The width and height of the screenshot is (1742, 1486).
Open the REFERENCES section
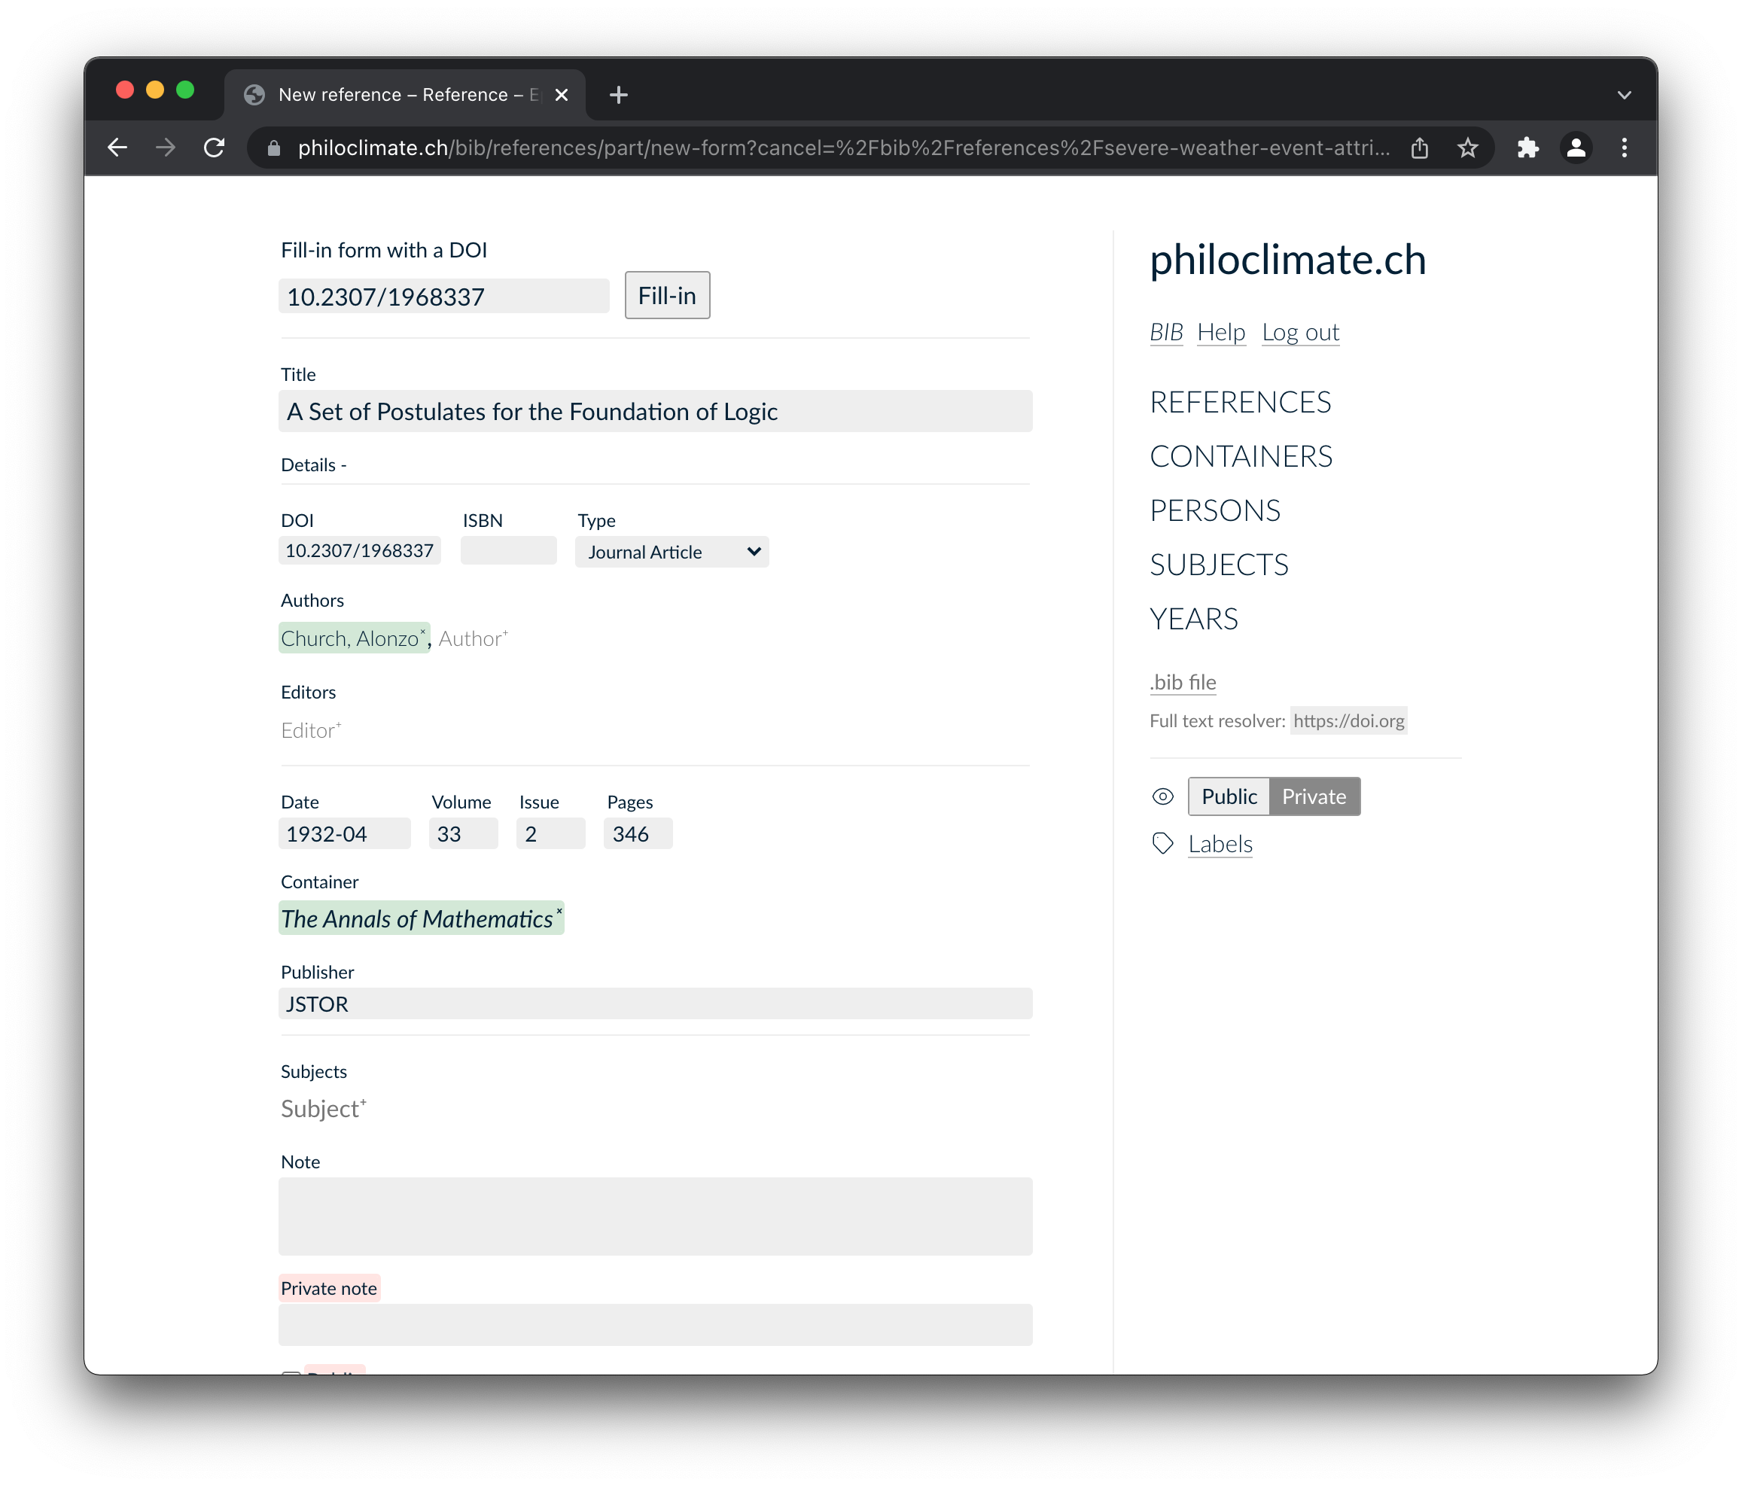click(1240, 403)
